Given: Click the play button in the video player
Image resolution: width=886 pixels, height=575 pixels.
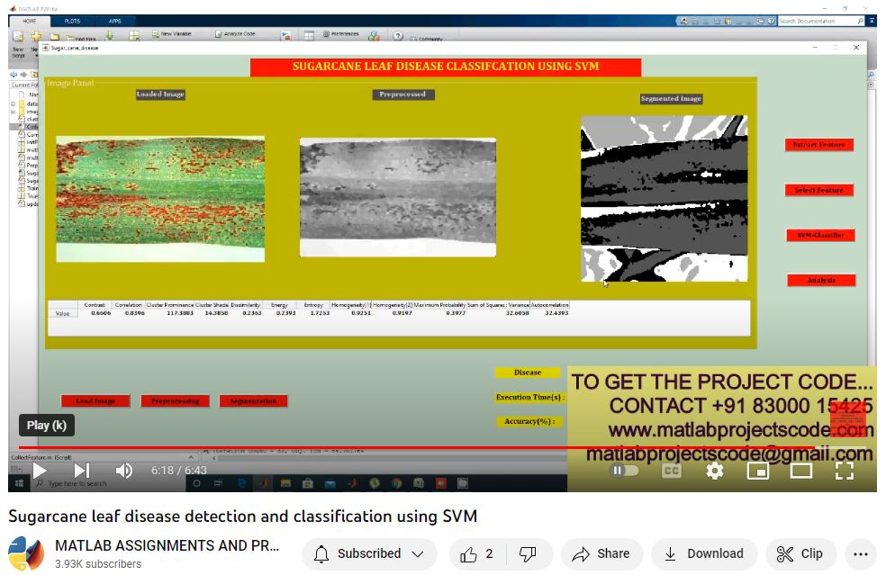Looking at the screenshot, I should click(x=40, y=471).
